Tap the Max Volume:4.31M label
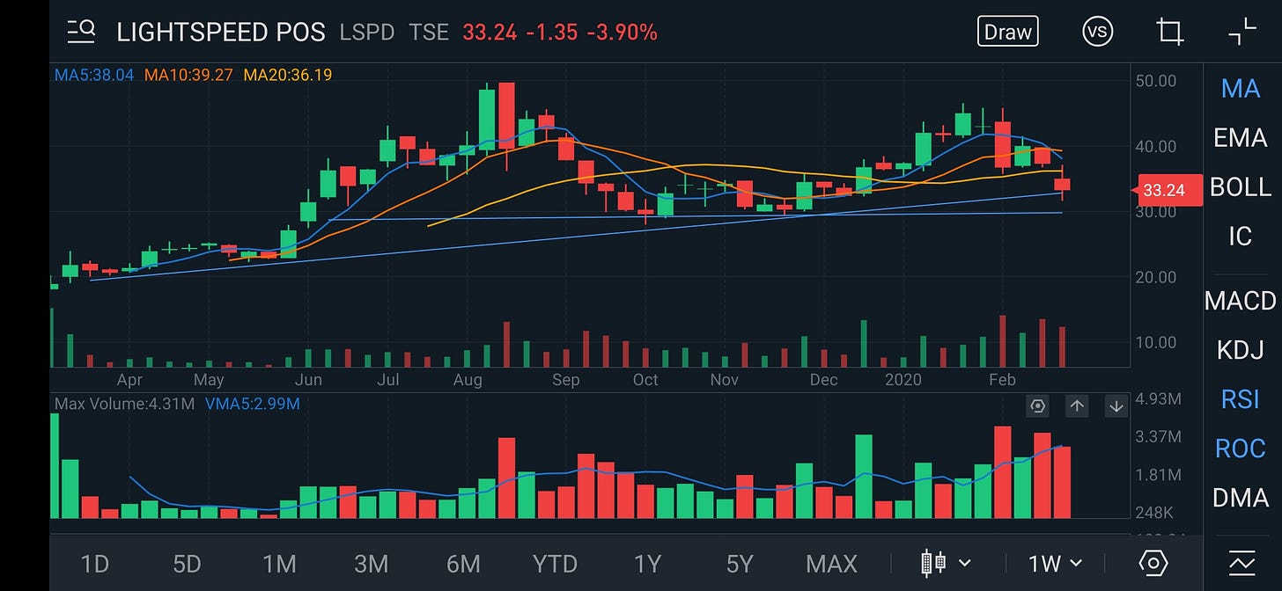 [125, 405]
